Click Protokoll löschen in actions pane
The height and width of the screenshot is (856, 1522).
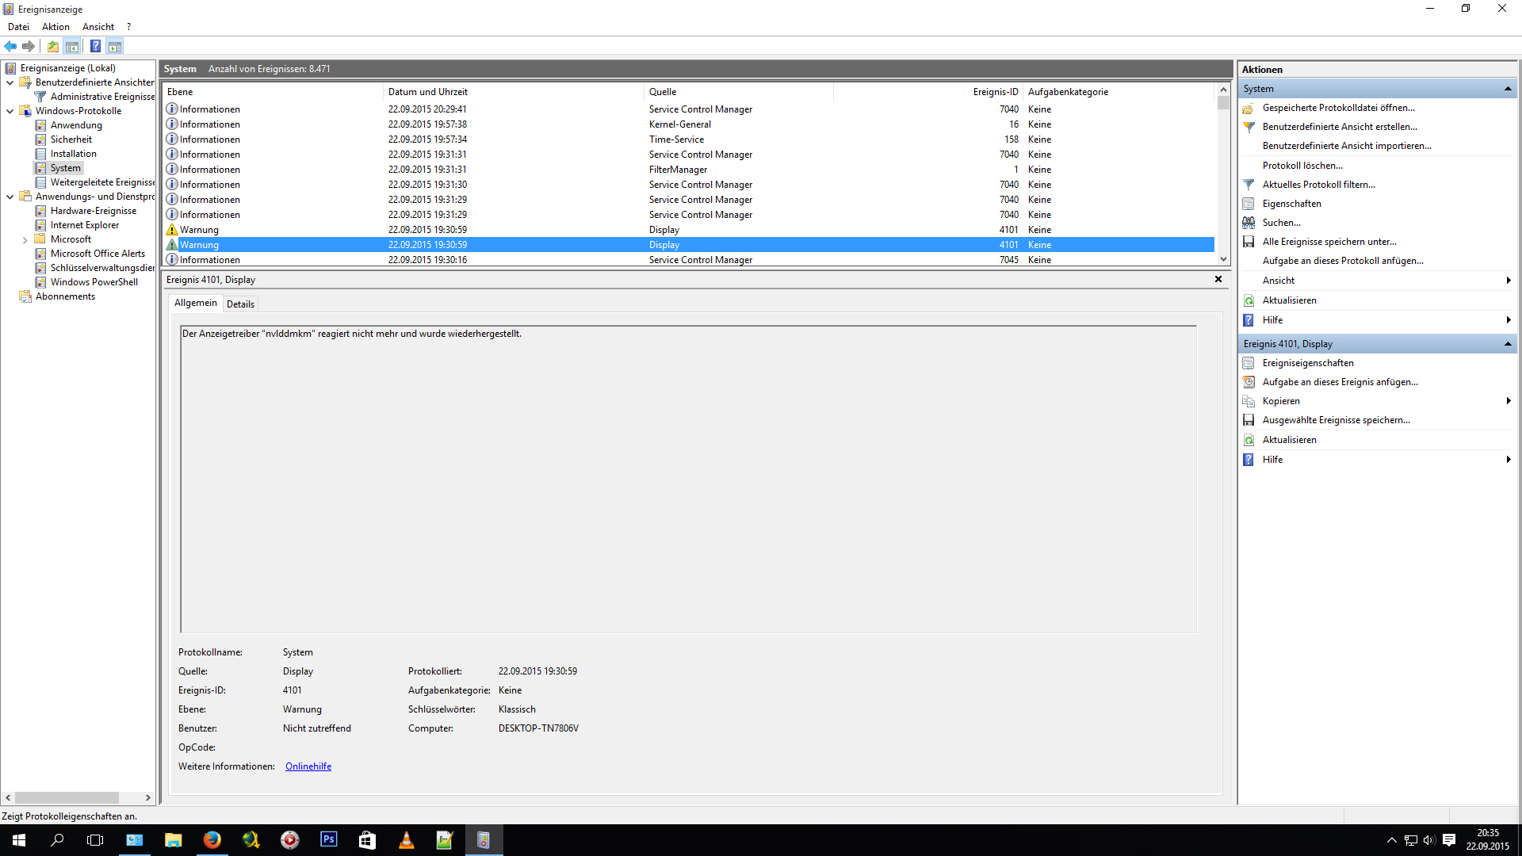pyautogui.click(x=1302, y=166)
